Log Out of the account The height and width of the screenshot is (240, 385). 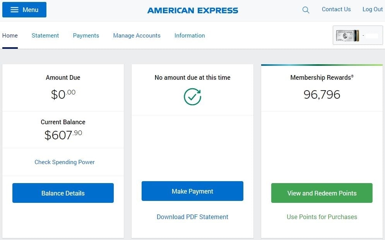pyautogui.click(x=372, y=10)
